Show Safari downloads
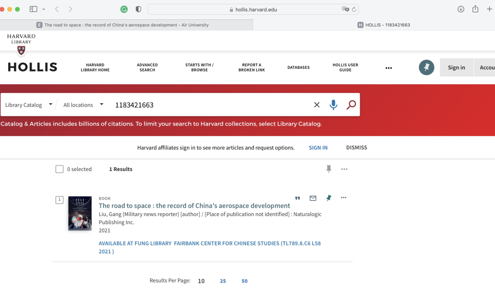 coord(461,9)
